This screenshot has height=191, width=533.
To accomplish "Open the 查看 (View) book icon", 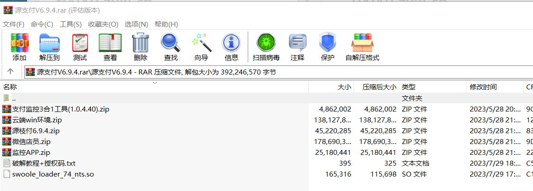I will point(110,43).
